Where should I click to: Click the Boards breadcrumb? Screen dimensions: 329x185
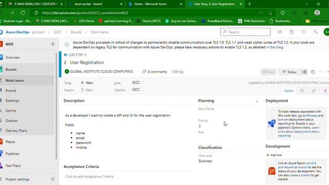click(x=76, y=32)
